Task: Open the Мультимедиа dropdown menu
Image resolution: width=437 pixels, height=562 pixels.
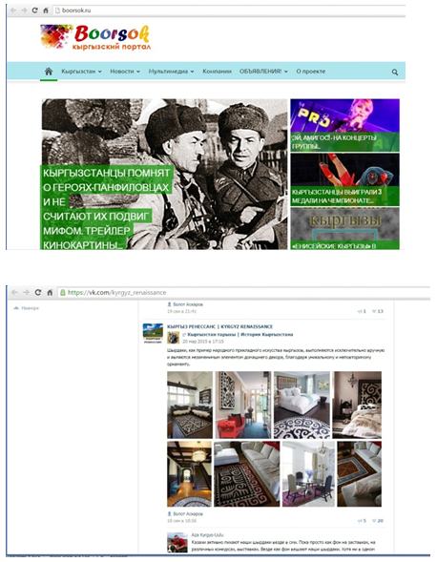Action: coord(172,72)
